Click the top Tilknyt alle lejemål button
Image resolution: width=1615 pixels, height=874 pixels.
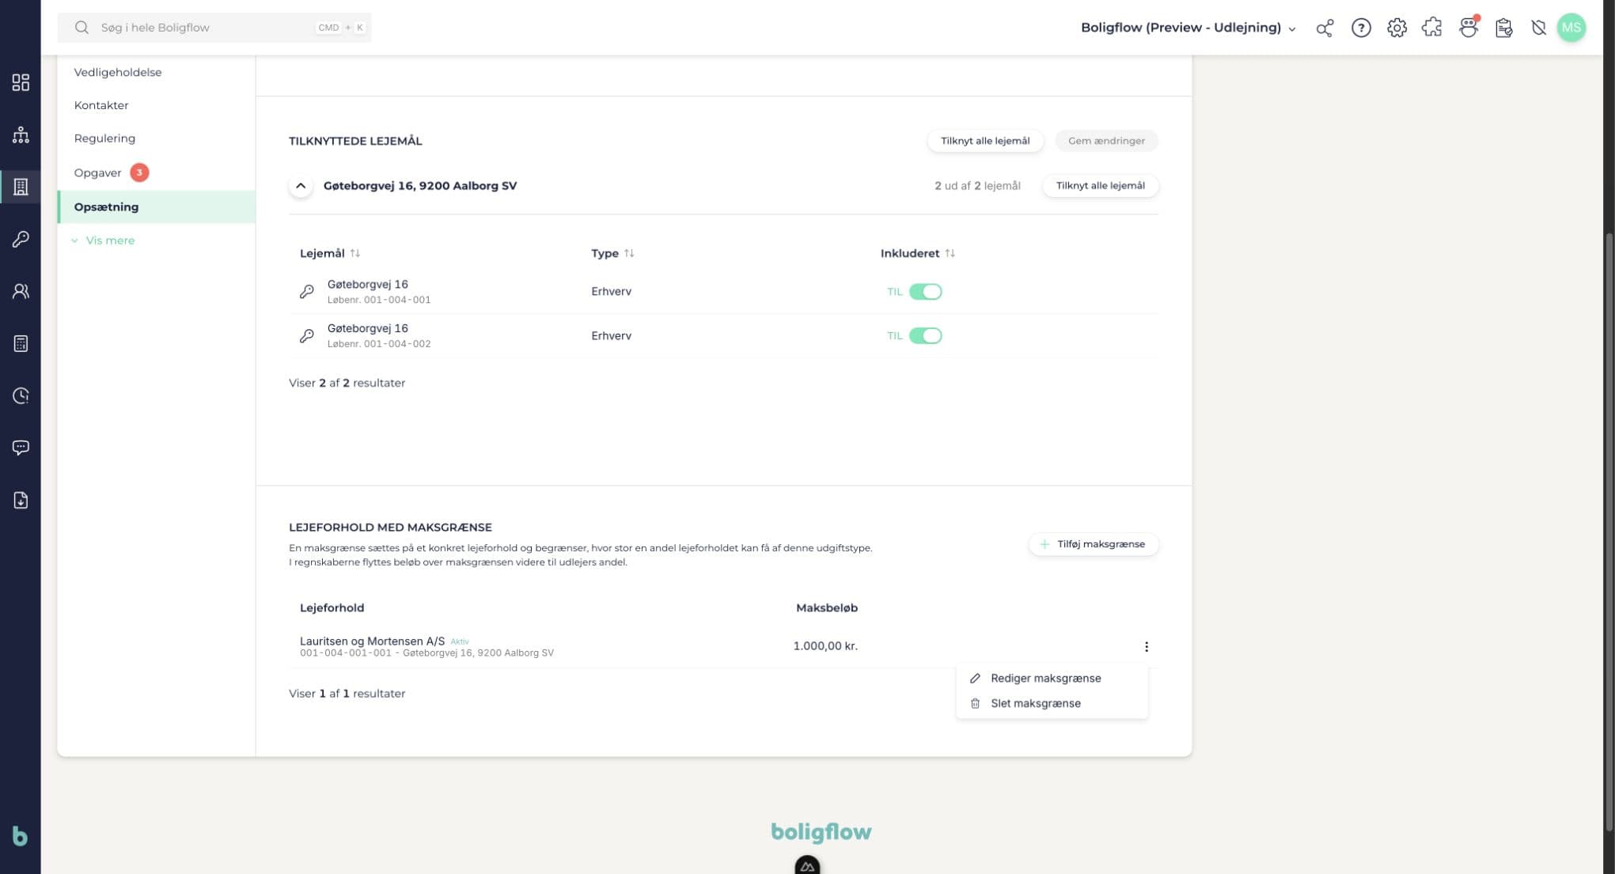pos(985,141)
